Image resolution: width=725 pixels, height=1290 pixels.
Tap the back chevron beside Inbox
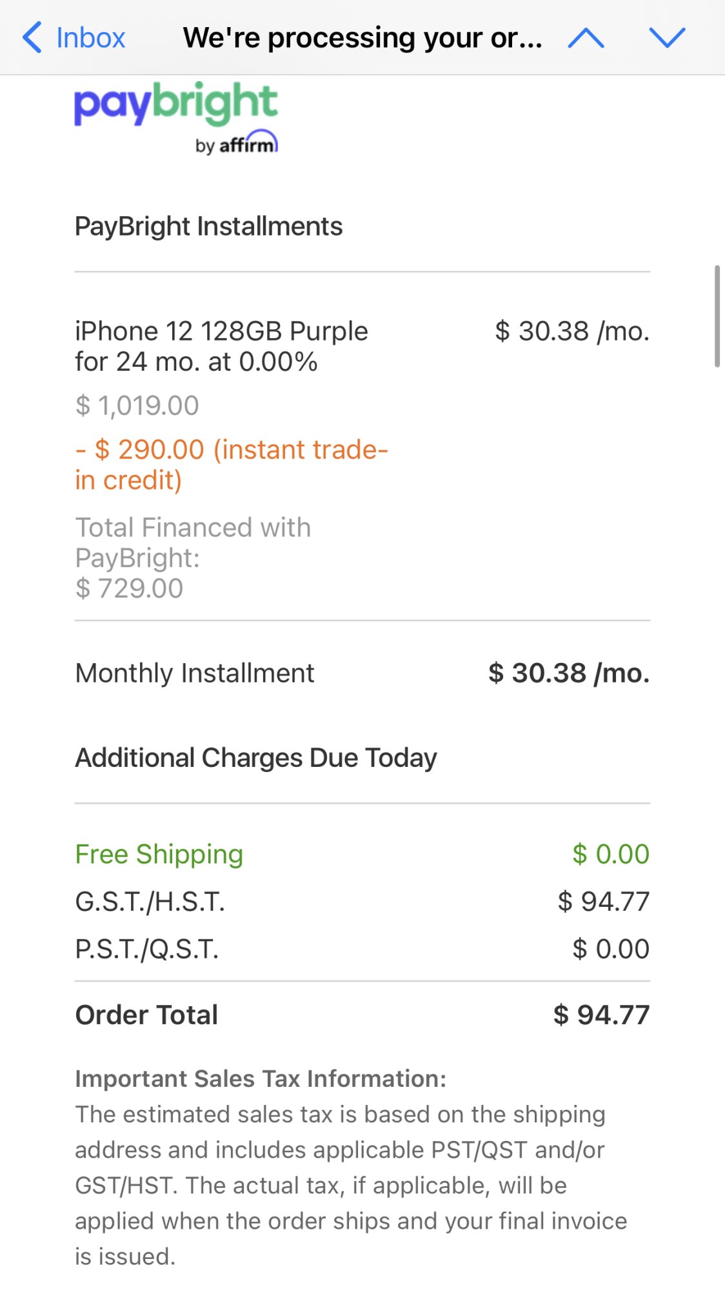(32, 37)
